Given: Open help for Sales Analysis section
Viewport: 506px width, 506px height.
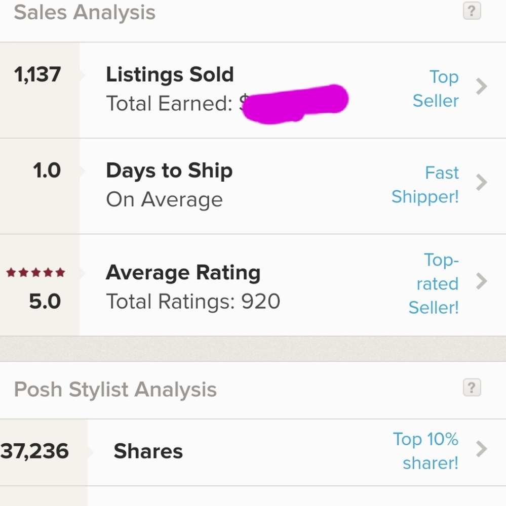Looking at the screenshot, I should point(471,11).
